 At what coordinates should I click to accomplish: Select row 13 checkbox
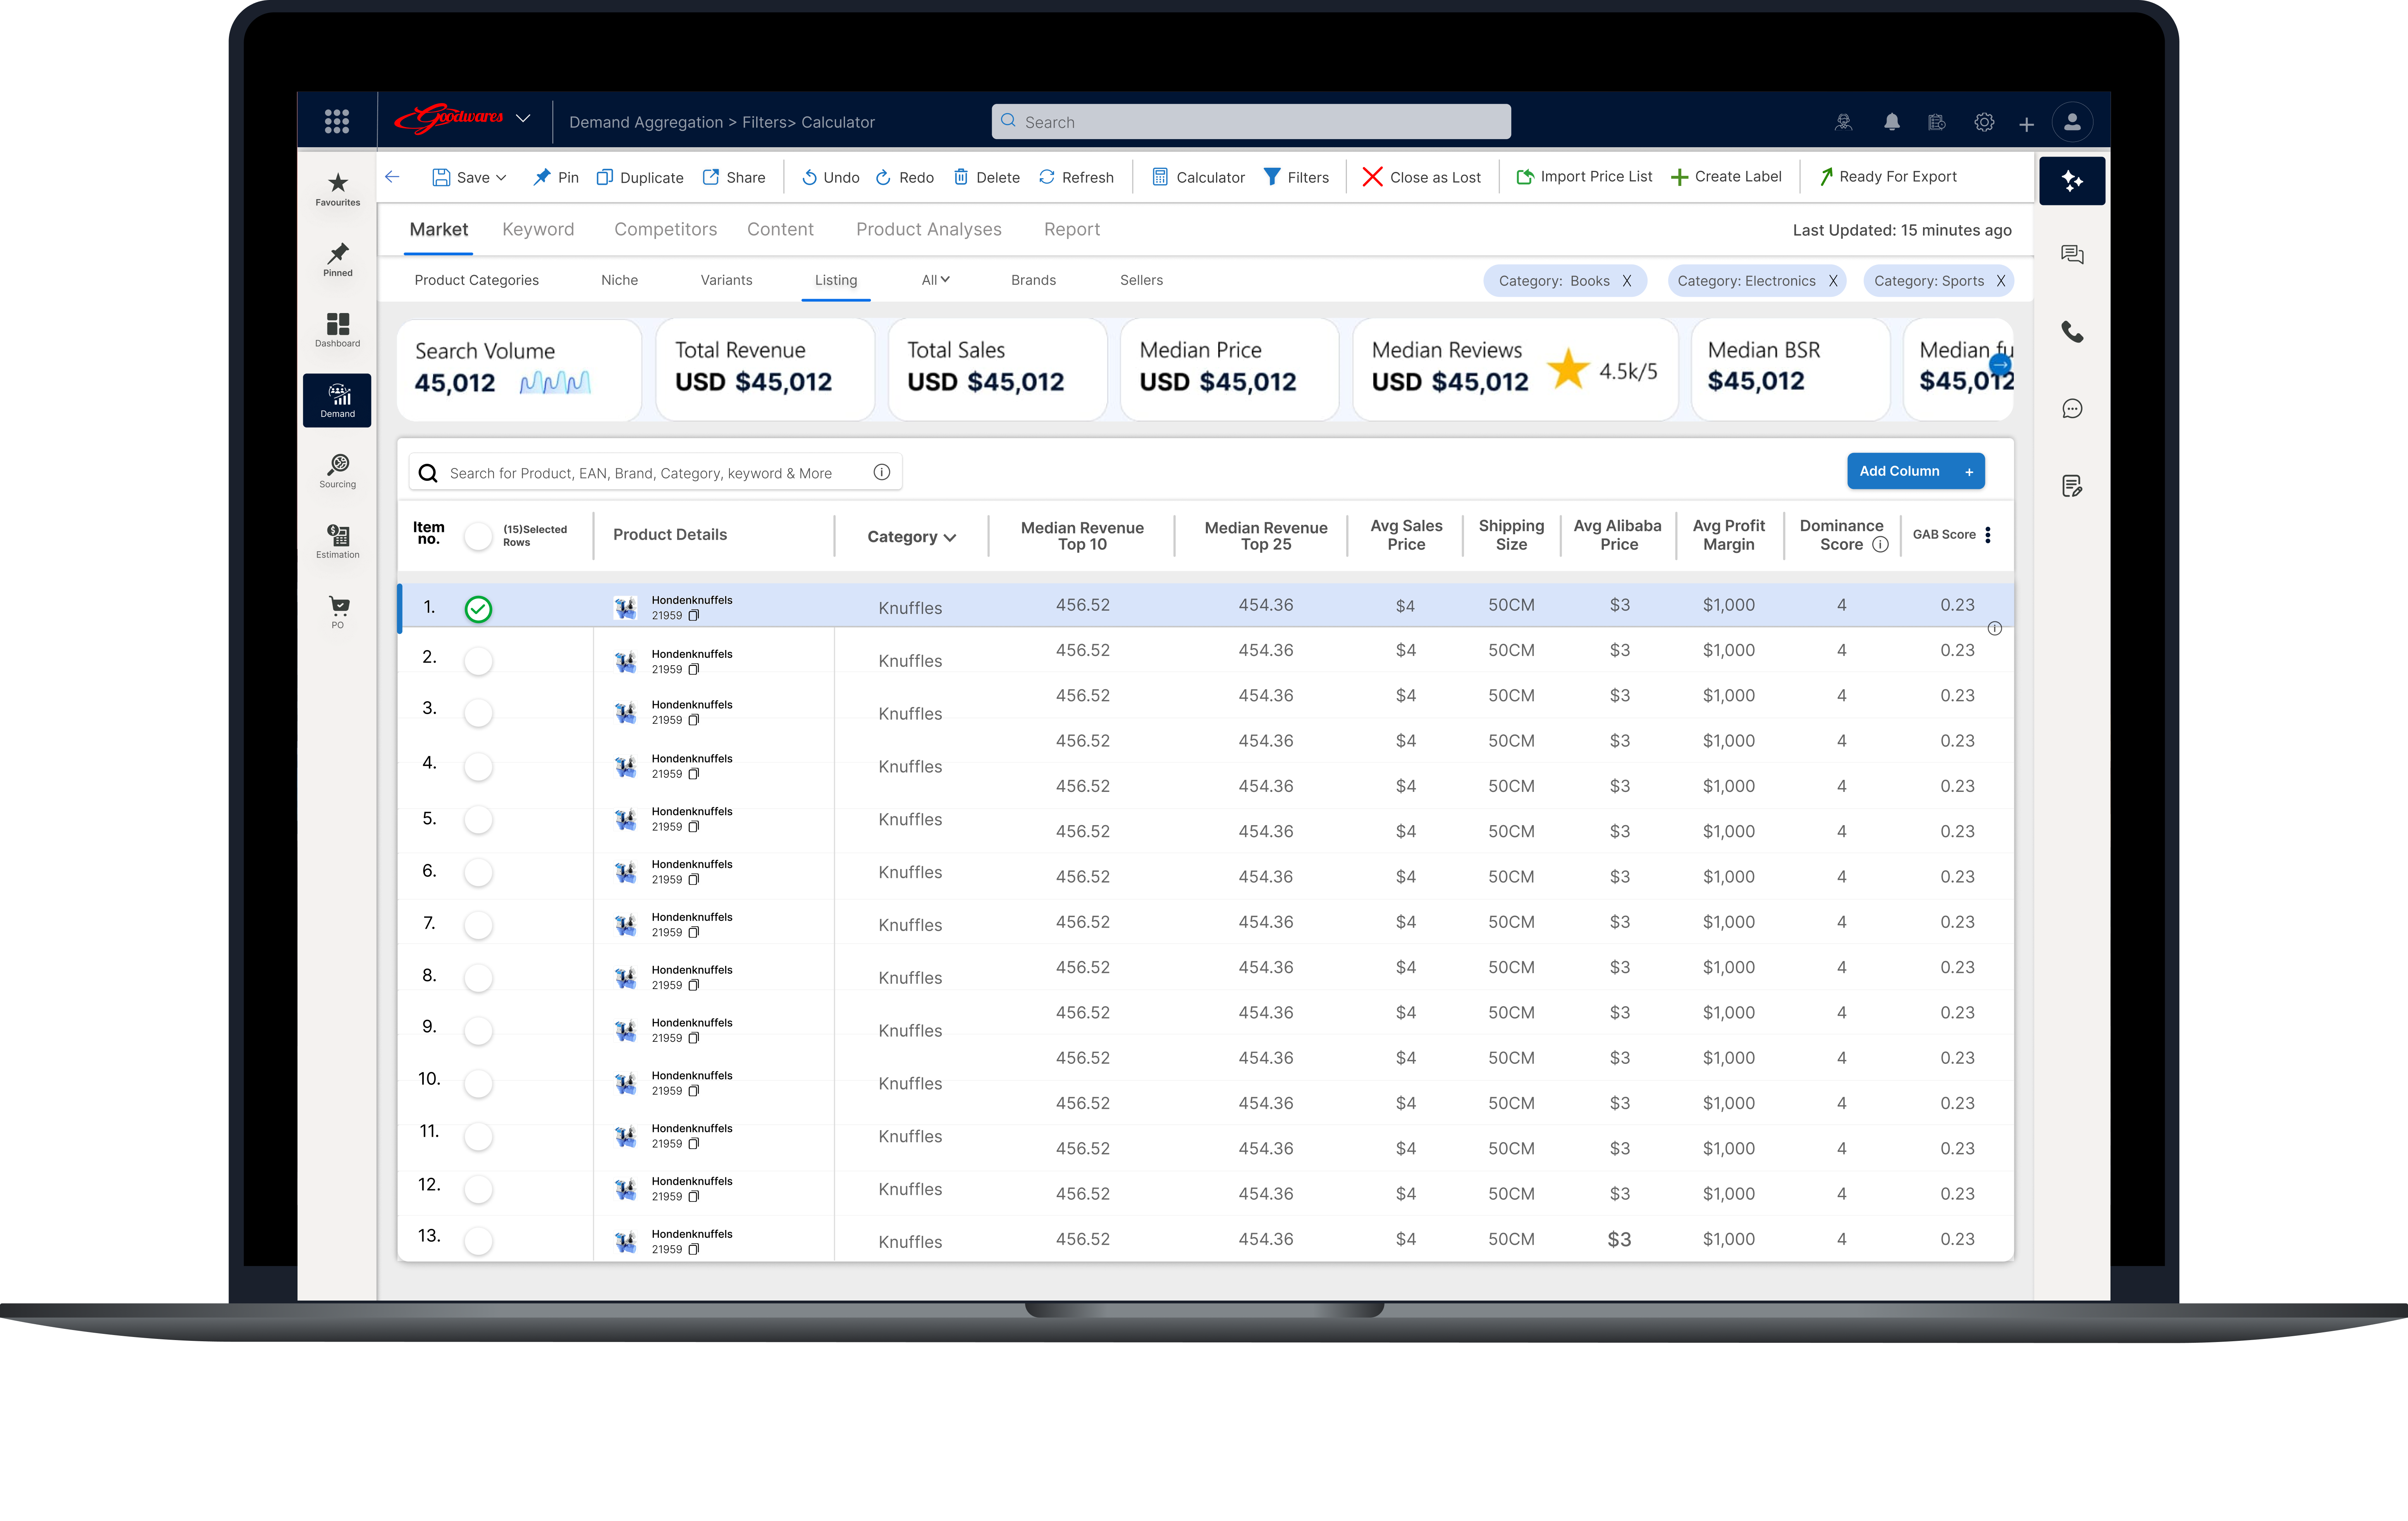pyautogui.click(x=478, y=1241)
